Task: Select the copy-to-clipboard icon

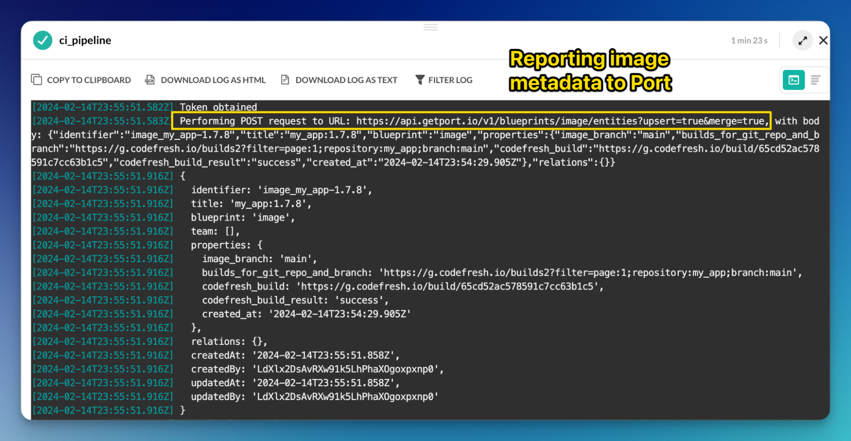Action: [x=37, y=80]
